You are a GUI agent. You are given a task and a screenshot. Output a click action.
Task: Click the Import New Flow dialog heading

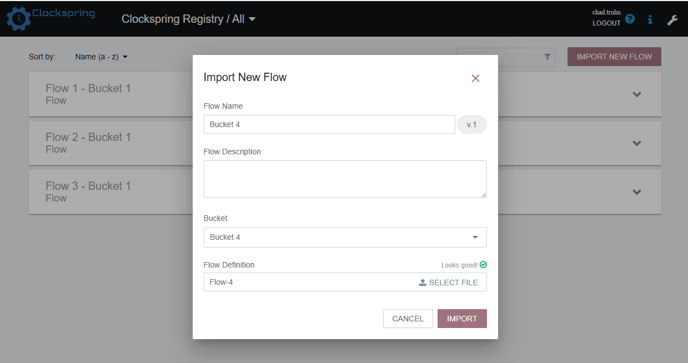click(x=245, y=77)
